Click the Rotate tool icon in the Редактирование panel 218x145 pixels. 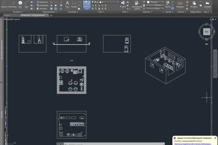[x=52, y=2]
